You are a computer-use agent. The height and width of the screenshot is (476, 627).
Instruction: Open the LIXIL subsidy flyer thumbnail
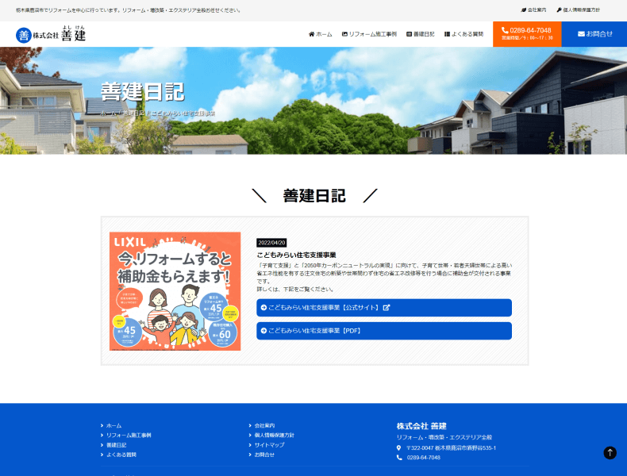tap(175, 291)
